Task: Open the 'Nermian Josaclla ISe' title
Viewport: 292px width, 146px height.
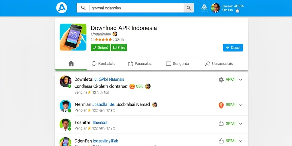Action: coord(95,104)
